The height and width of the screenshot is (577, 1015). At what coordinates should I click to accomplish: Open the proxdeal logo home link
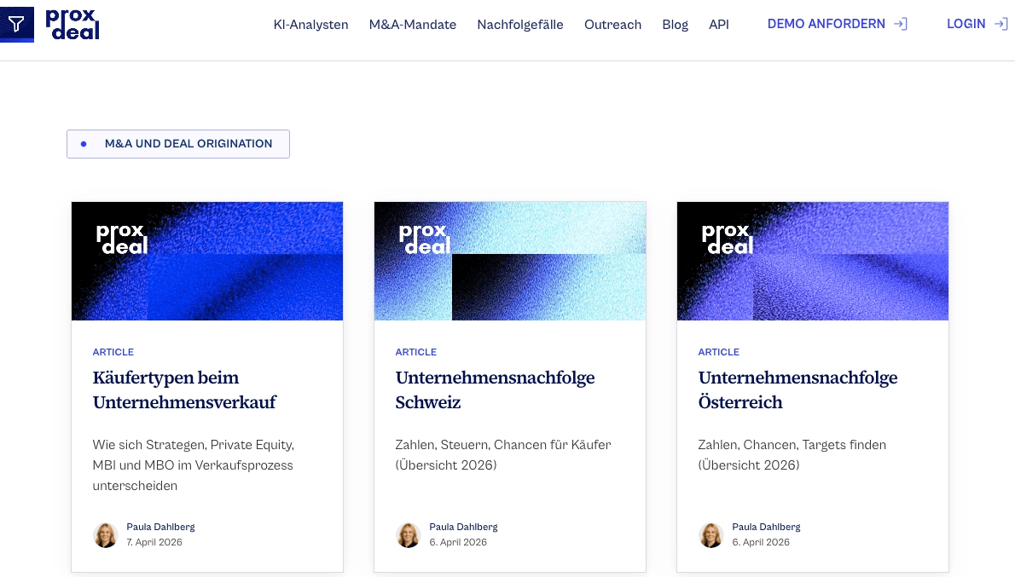pyautogui.click(x=72, y=25)
